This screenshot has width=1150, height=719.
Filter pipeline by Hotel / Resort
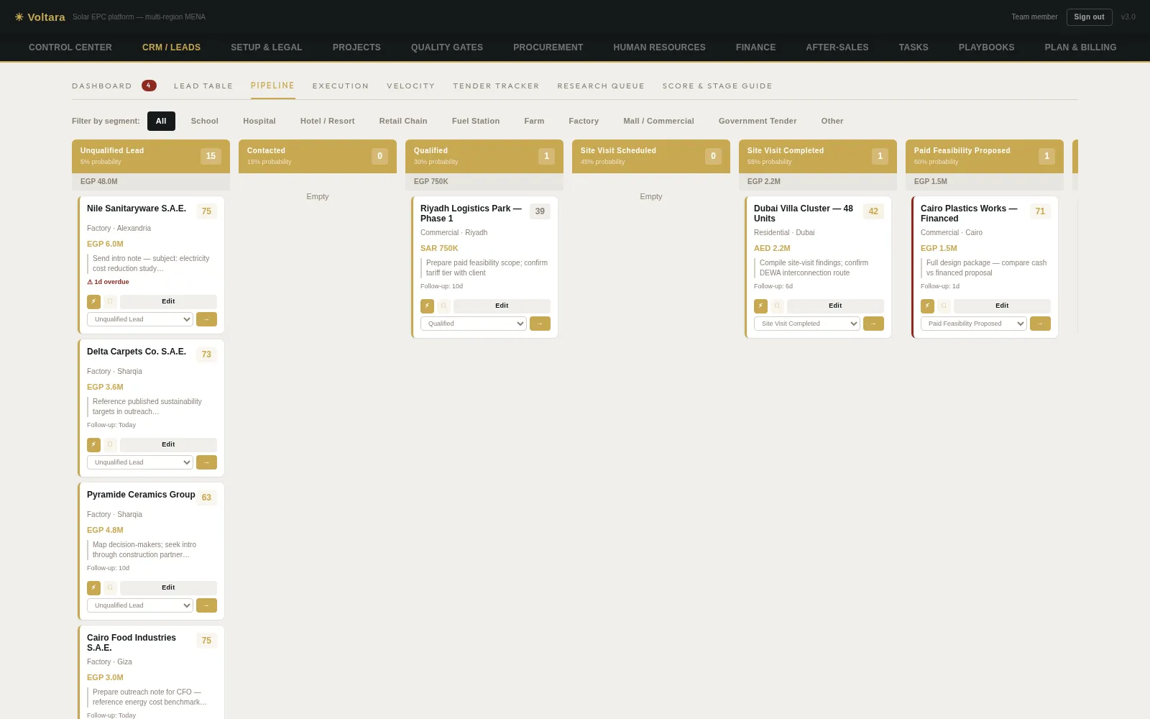click(328, 121)
